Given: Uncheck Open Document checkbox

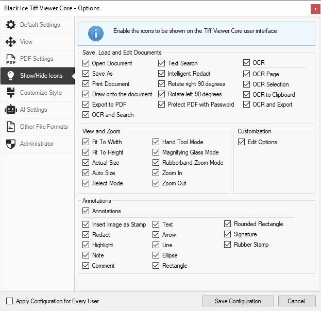Looking at the screenshot, I should tap(86, 63).
